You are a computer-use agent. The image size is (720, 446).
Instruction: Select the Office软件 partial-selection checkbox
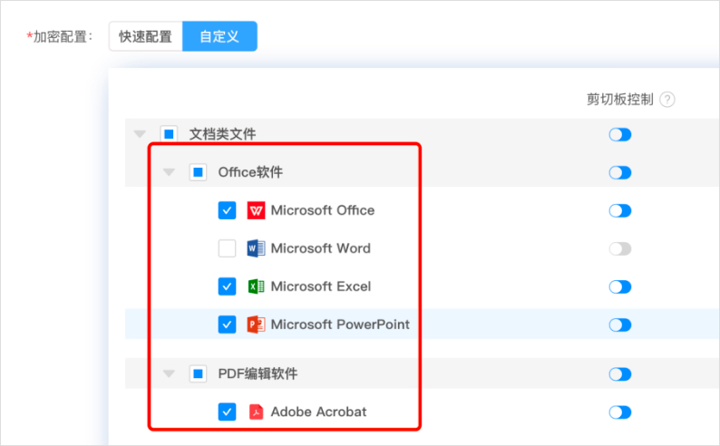click(x=198, y=172)
